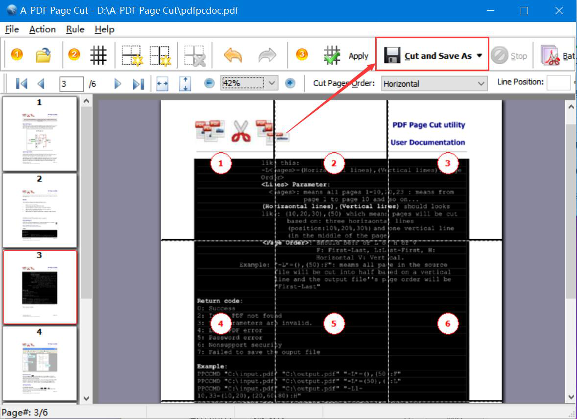Open the Cut Pages Order dropdown
This screenshot has width=577, height=419.
(481, 84)
